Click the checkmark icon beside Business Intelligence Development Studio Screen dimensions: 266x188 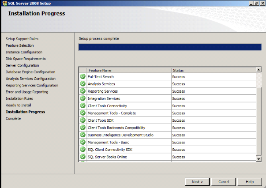click(82, 135)
